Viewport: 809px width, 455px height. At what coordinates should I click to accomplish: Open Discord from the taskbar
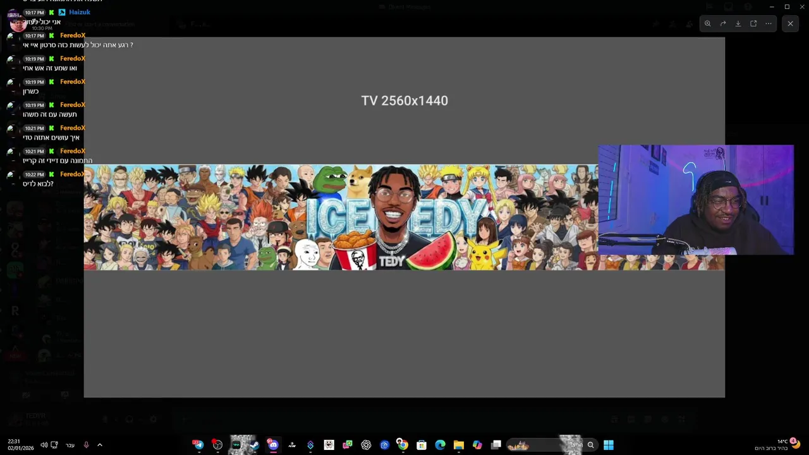coord(273,445)
